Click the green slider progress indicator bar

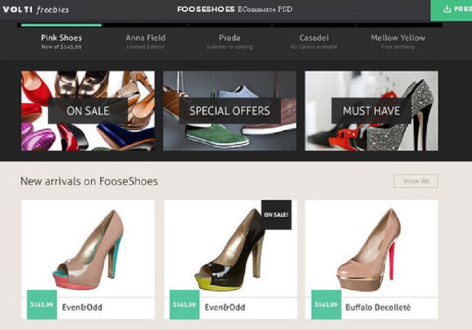tap(61, 25)
